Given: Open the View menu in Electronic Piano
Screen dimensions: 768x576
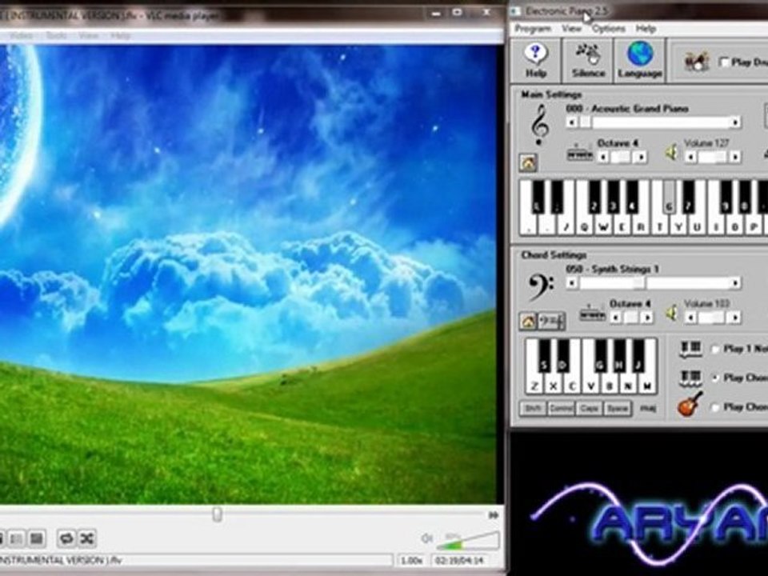Looking at the screenshot, I should [571, 29].
